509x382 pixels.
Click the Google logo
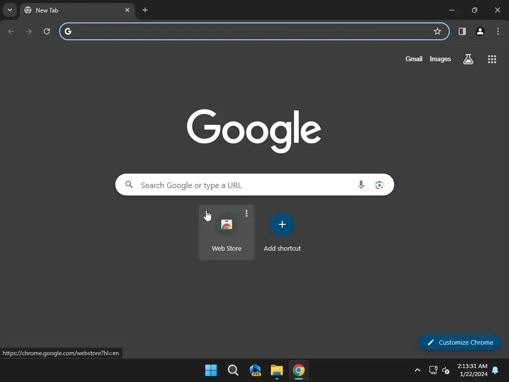tap(254, 131)
